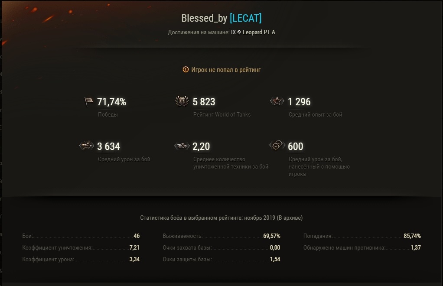Click the 71,74% victories value
The height and width of the screenshot is (286, 443).
(x=111, y=102)
